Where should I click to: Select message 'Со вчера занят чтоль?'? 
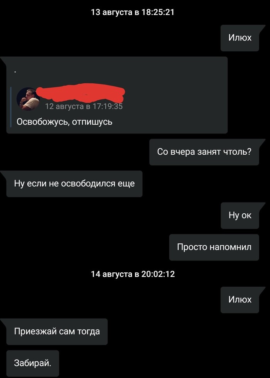click(204, 152)
